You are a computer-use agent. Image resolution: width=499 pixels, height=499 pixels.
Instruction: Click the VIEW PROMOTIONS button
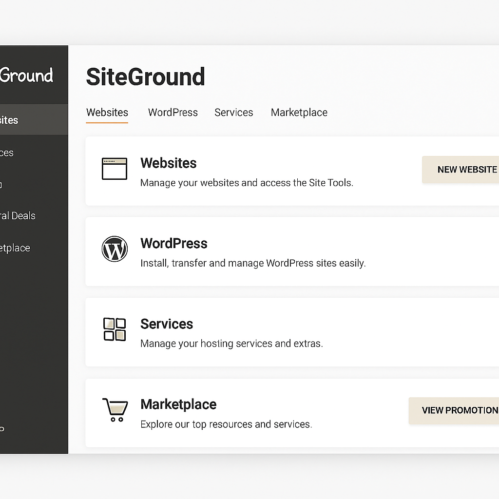pyautogui.click(x=454, y=410)
